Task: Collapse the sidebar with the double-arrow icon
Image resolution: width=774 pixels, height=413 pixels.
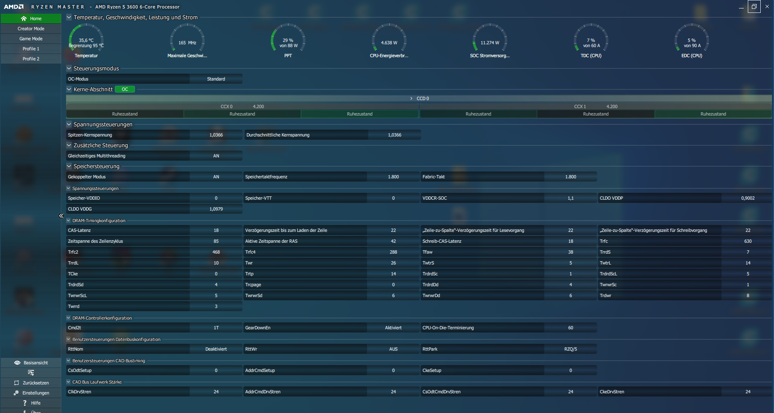Action: [61, 216]
